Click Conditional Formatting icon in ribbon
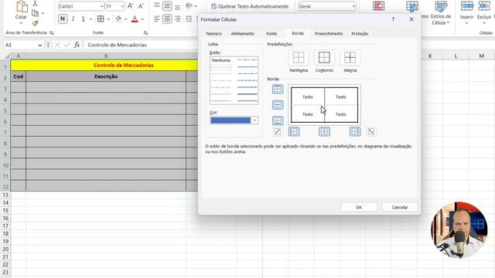 point(378,6)
